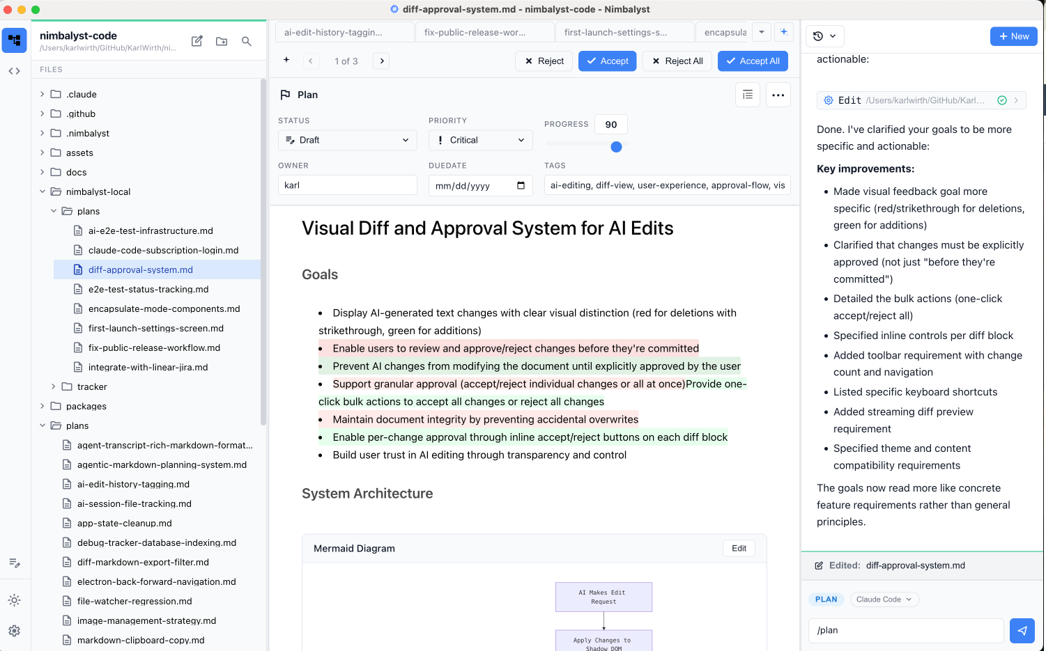
Task: Switch to the first-launch-settings-screen tab
Action: point(615,32)
